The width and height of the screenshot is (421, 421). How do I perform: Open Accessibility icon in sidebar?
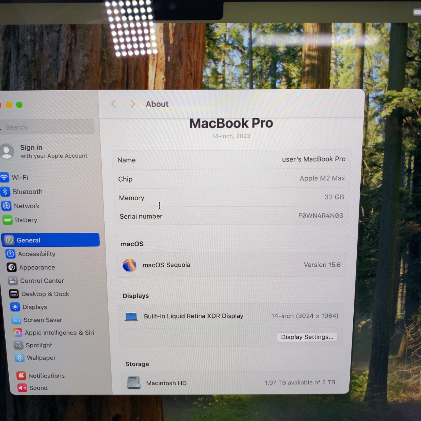pyautogui.click(x=11, y=254)
